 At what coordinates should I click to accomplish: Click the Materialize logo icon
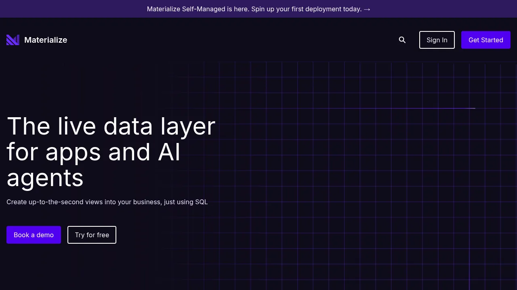[13, 40]
